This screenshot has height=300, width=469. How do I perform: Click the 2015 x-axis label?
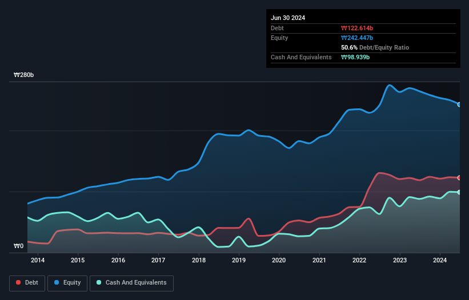point(78,260)
